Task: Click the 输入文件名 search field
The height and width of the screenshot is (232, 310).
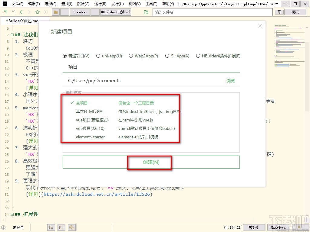Action: coord(213,12)
